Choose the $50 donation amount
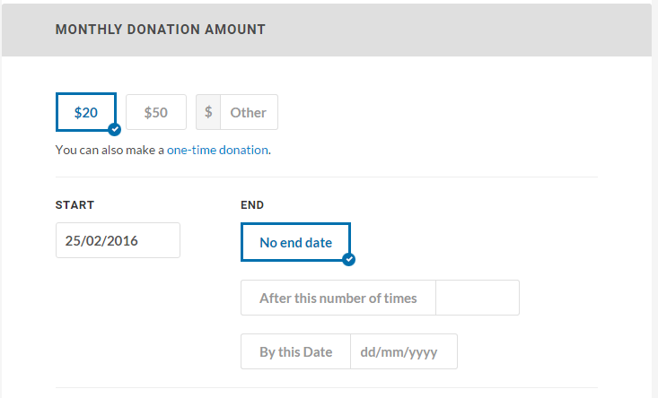 pos(156,112)
